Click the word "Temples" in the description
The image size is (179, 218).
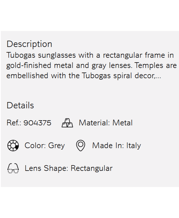pyautogui.click(x=149, y=66)
